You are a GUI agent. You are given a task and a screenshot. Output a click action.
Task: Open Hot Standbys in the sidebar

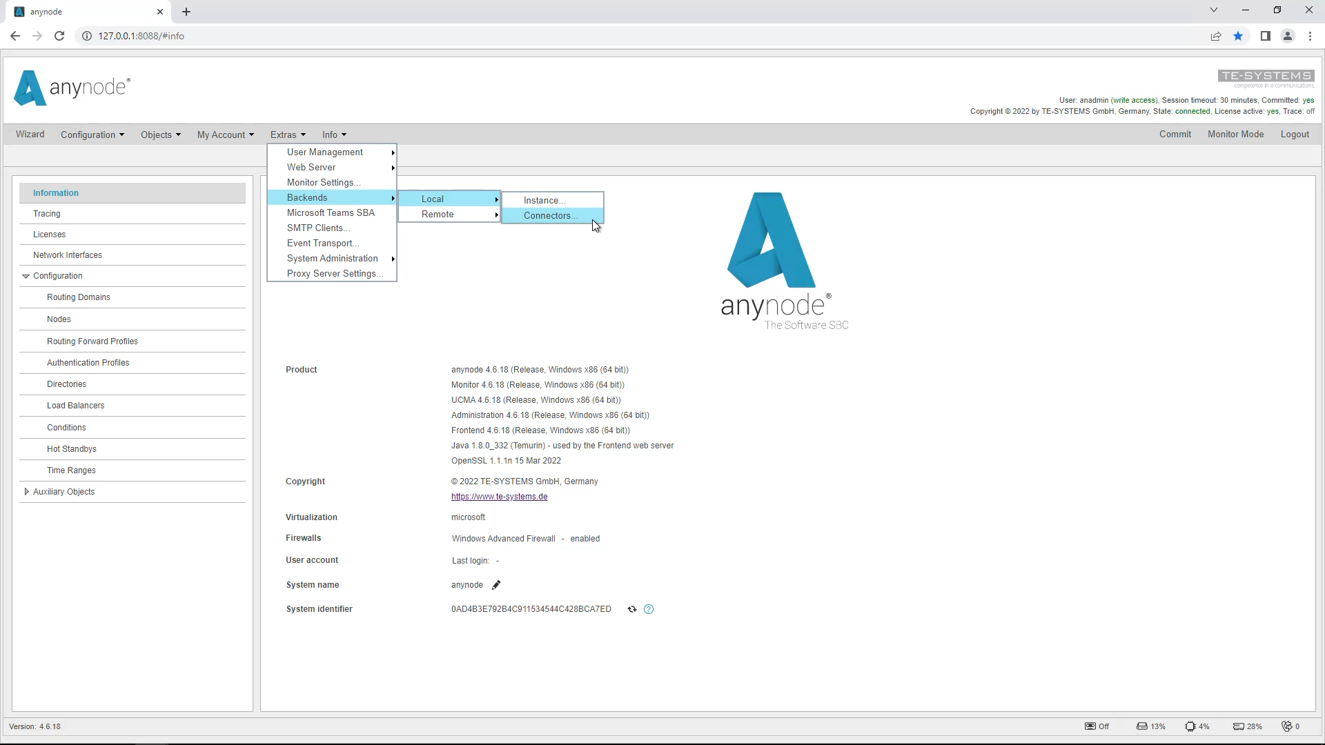(132, 449)
